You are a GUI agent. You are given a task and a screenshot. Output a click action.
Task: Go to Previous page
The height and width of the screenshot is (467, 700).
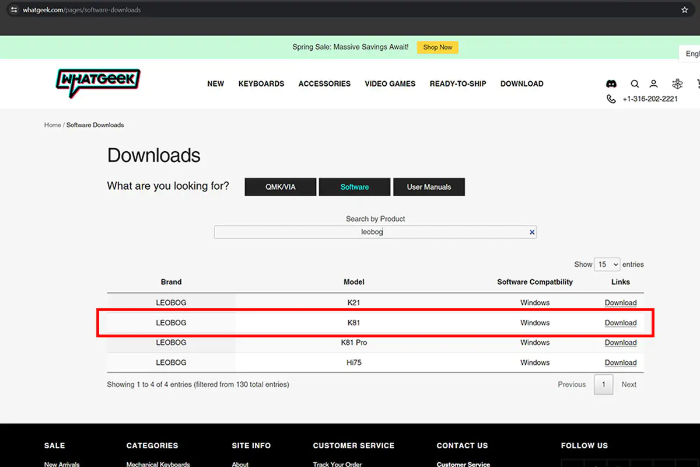[x=572, y=385]
